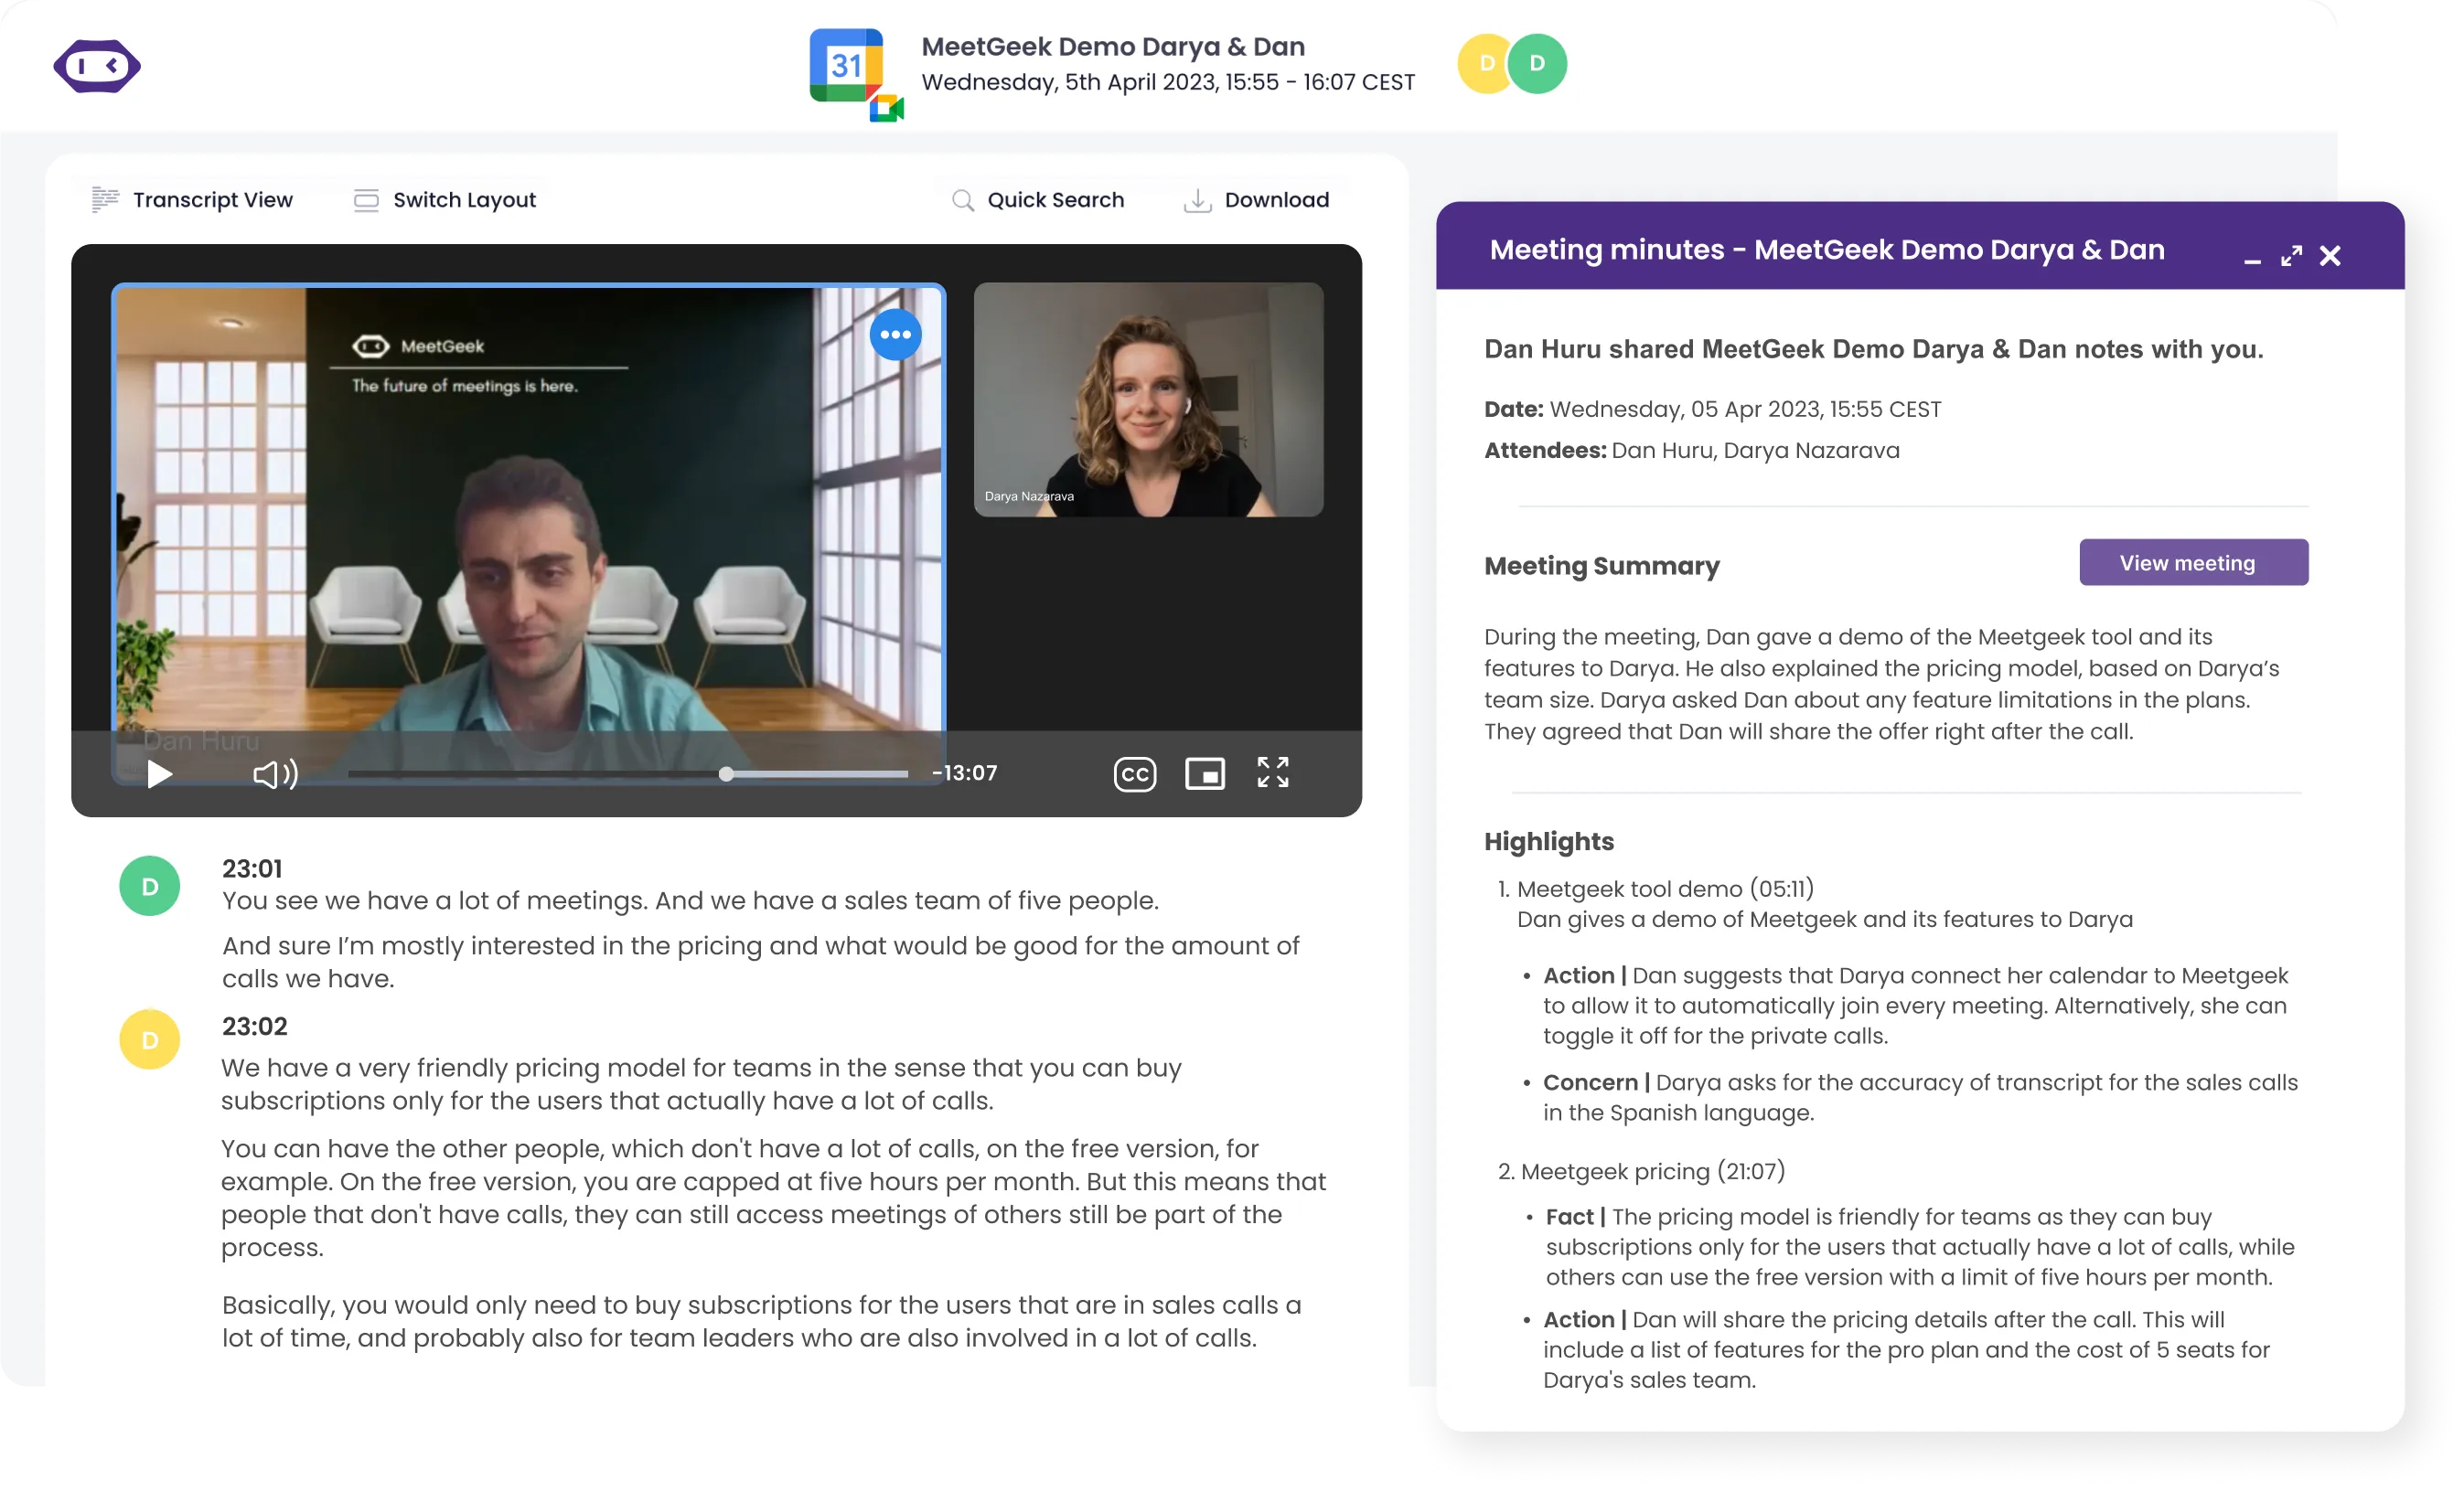Play the meeting recording
Viewport: 2464px width, 1491px height.
pos(160,773)
